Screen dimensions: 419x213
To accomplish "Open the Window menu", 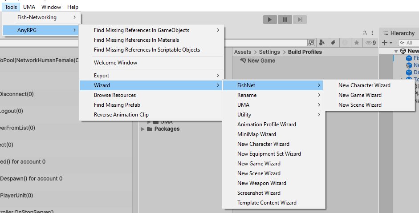I will (x=51, y=7).
